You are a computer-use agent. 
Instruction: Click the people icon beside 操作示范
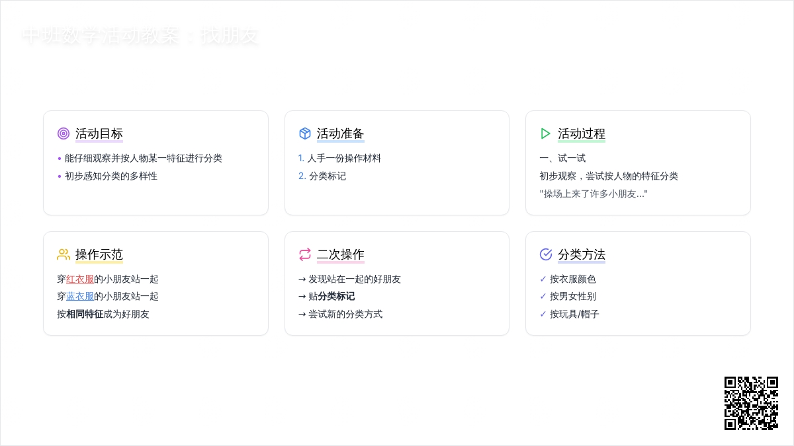64,254
